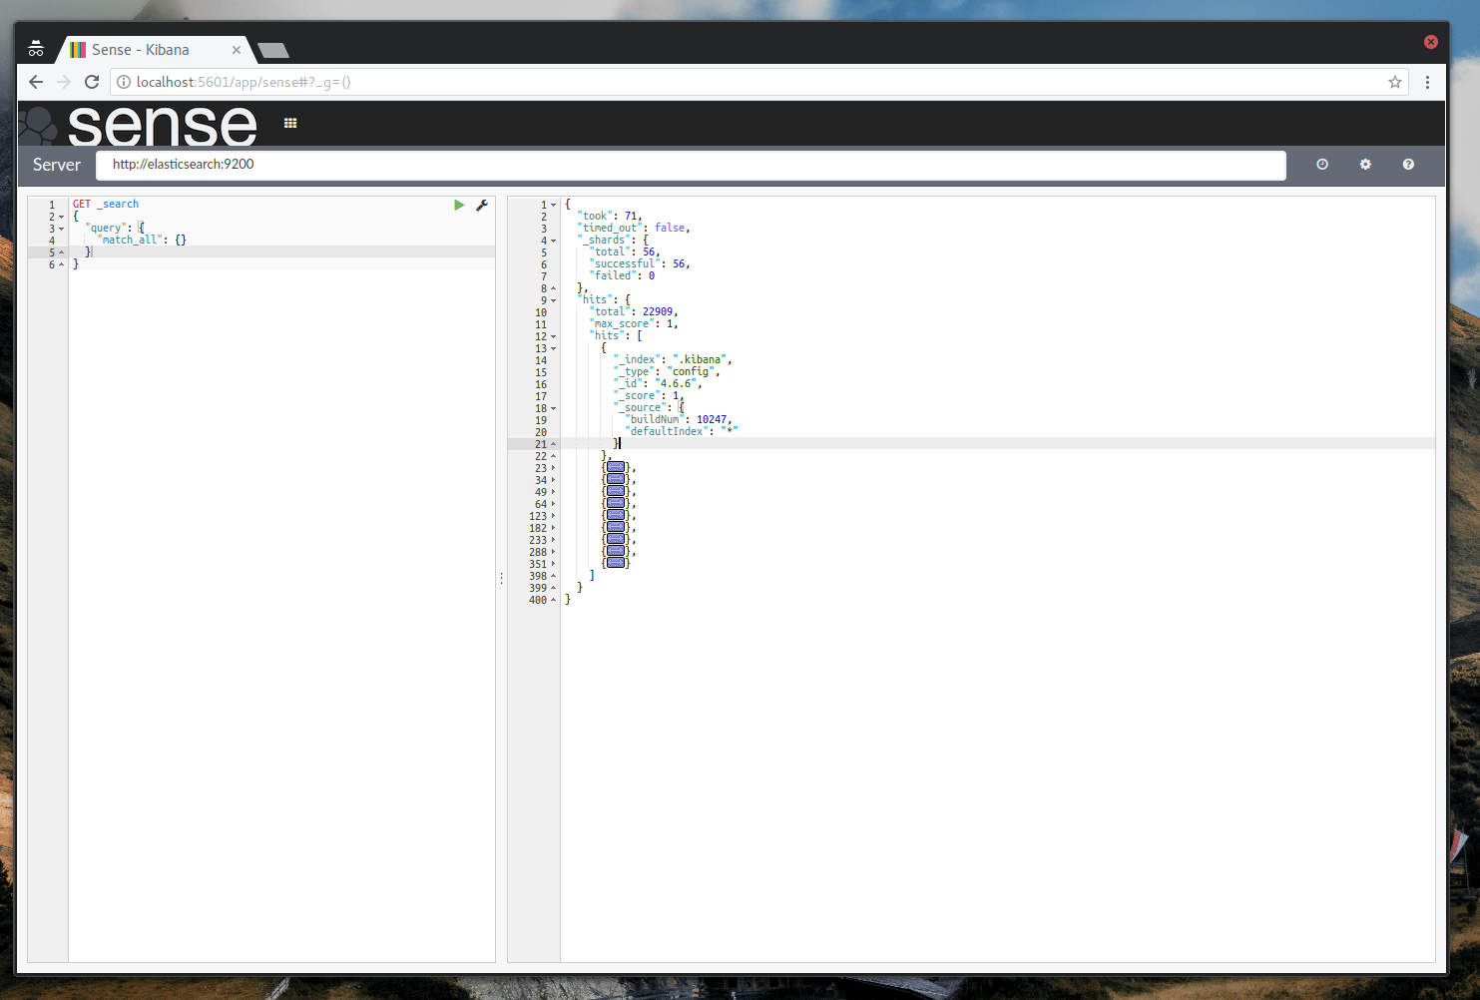
Task: Click the "max_score": 1 line
Action: pyautogui.click(x=634, y=323)
